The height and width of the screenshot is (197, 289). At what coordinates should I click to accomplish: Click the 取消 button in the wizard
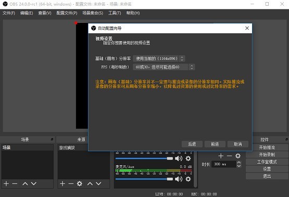238,144
